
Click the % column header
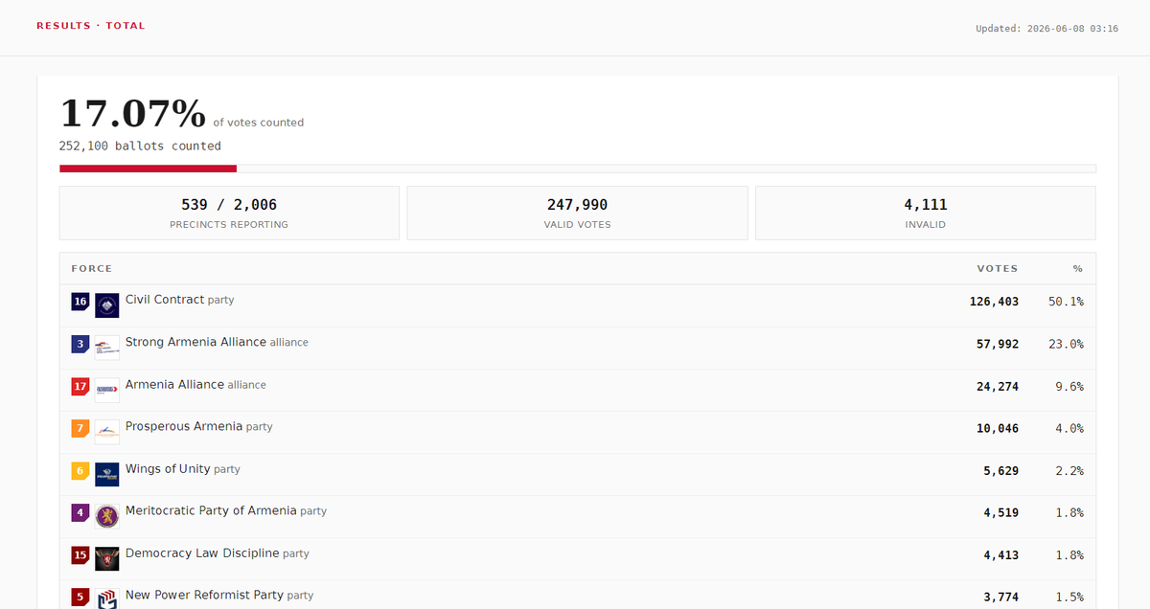[x=1077, y=269]
